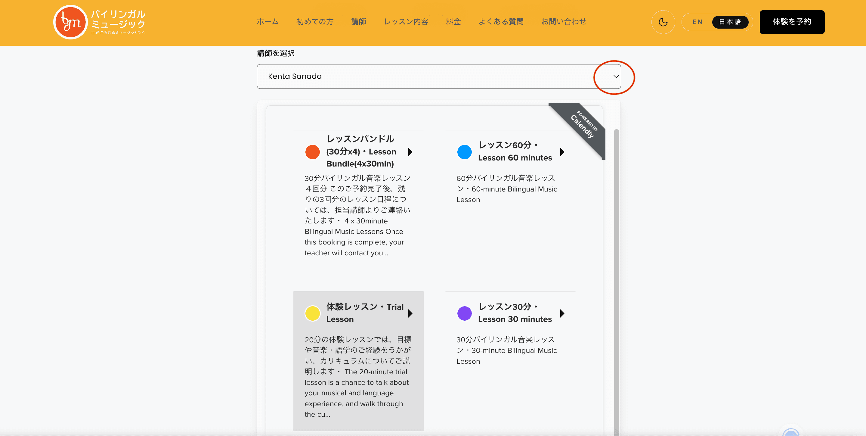Go to よくある質問 page
Screen dimensions: 866x436
pyautogui.click(x=501, y=22)
